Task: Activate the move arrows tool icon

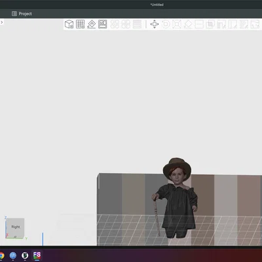Action: coord(155,24)
